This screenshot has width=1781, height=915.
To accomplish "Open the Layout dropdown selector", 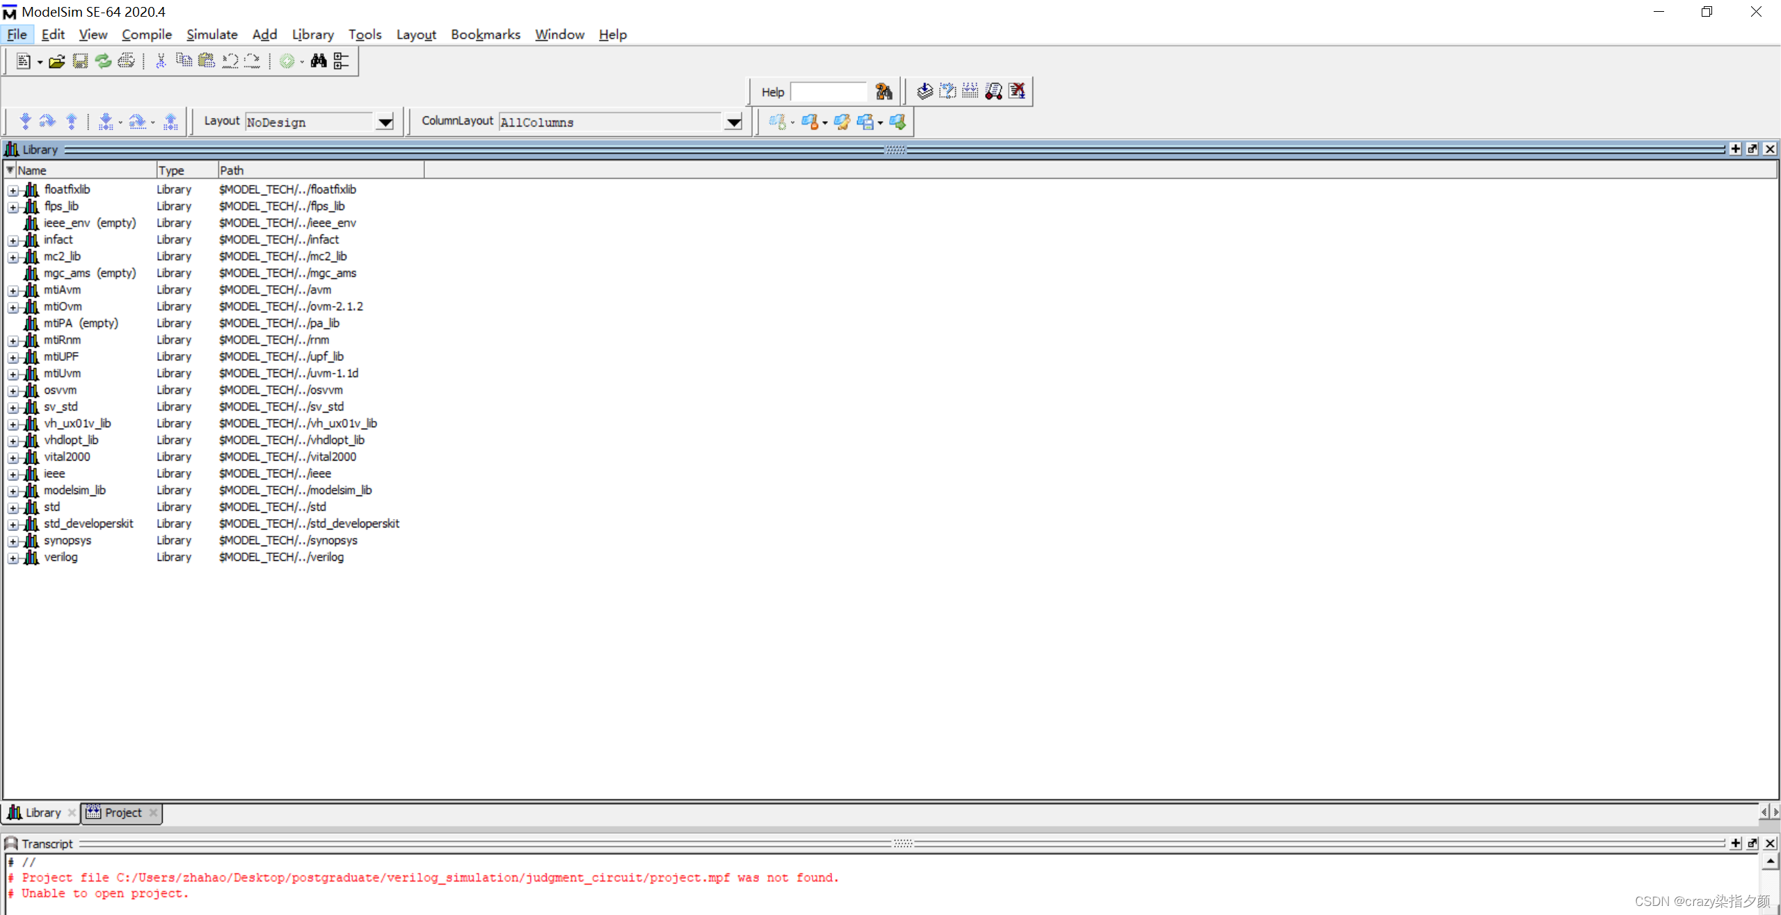I will (385, 121).
